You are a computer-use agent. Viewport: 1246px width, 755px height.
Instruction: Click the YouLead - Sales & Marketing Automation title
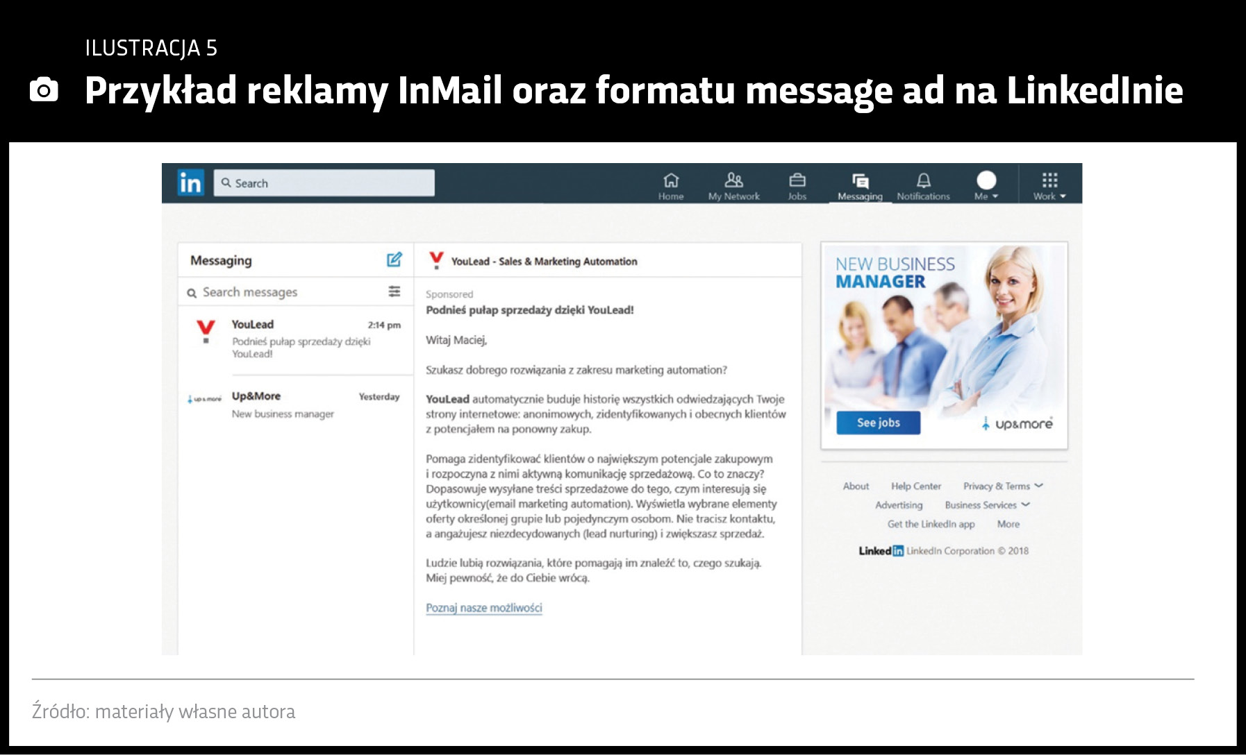[544, 262]
